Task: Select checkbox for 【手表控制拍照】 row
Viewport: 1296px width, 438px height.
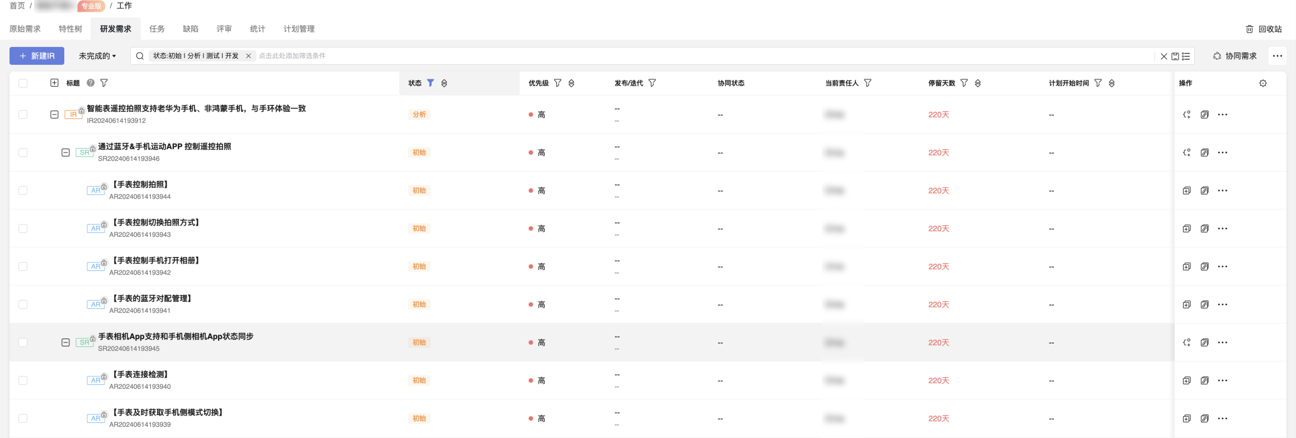Action: [x=23, y=191]
